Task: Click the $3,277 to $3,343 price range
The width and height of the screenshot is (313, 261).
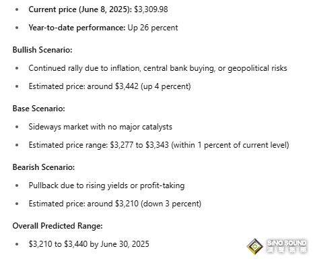Action: point(139,145)
